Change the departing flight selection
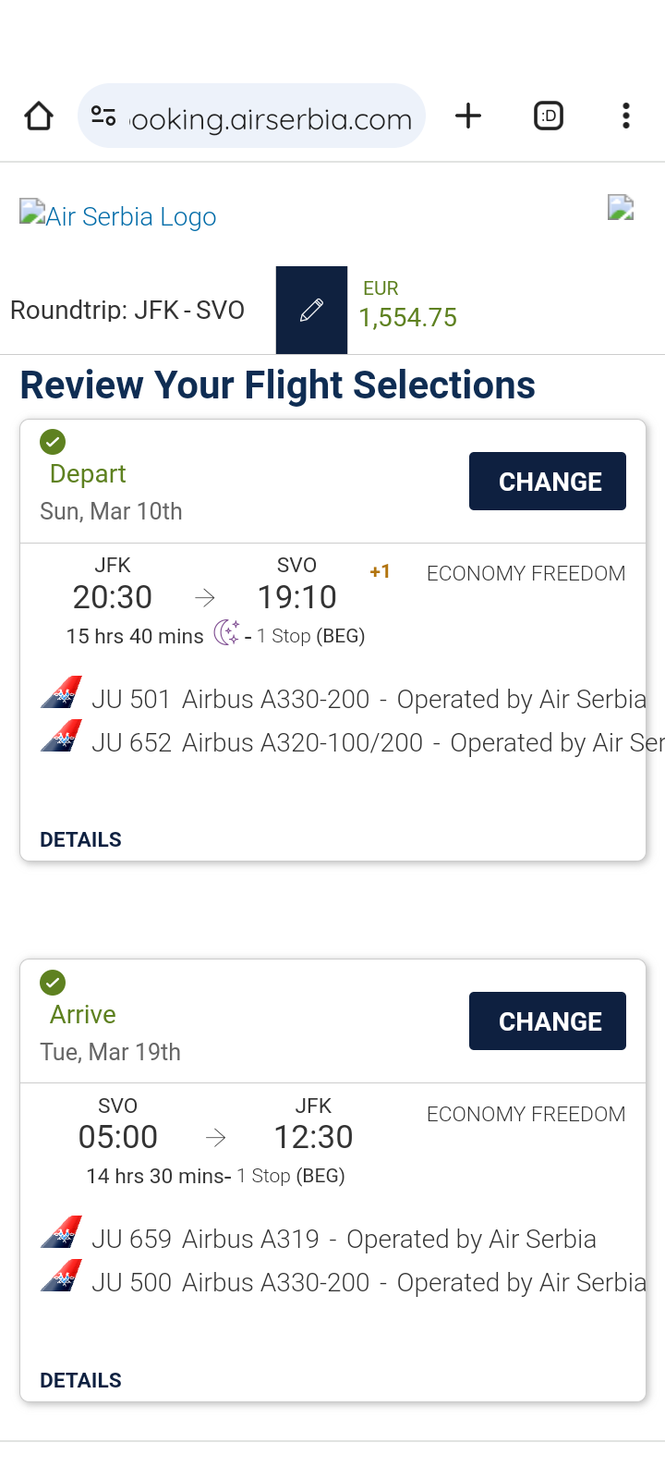This screenshot has height=1479, width=665. pos(547,481)
